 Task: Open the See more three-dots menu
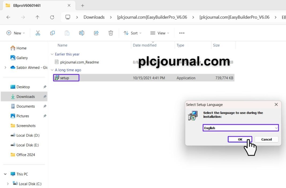click(x=182, y=33)
